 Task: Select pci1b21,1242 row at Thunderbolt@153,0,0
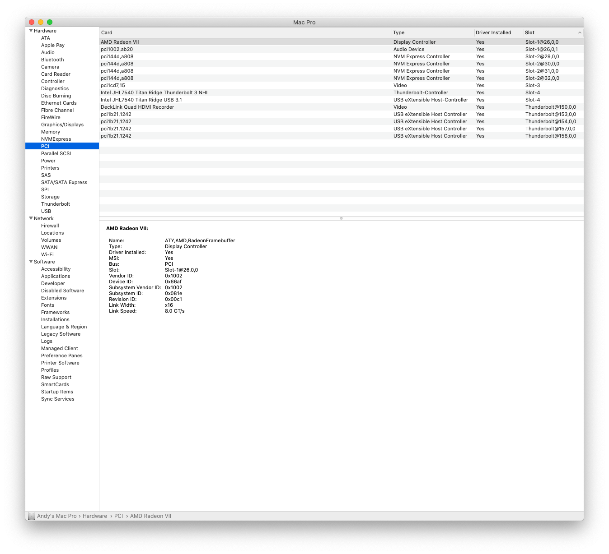click(342, 114)
